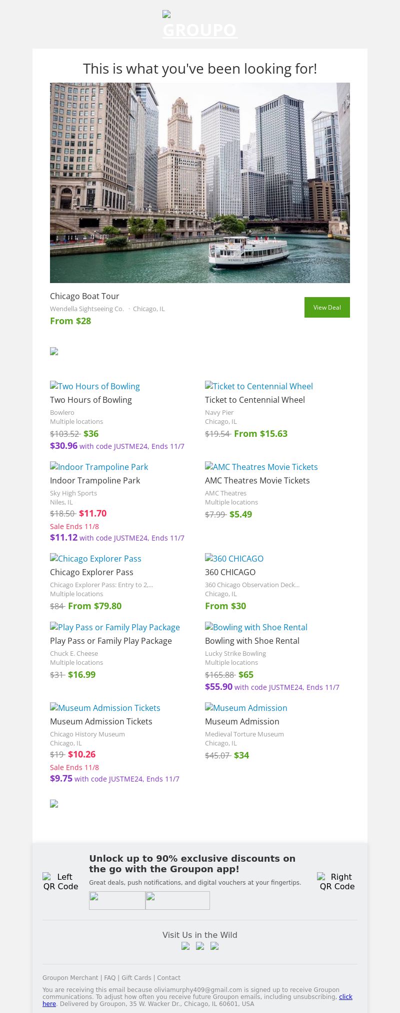Open the Chicago Boat Tour photo
The image size is (400, 1013).
pyautogui.click(x=200, y=183)
